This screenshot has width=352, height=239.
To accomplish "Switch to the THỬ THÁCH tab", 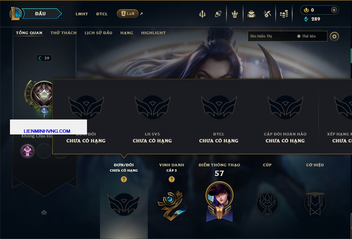I will point(63,33).
